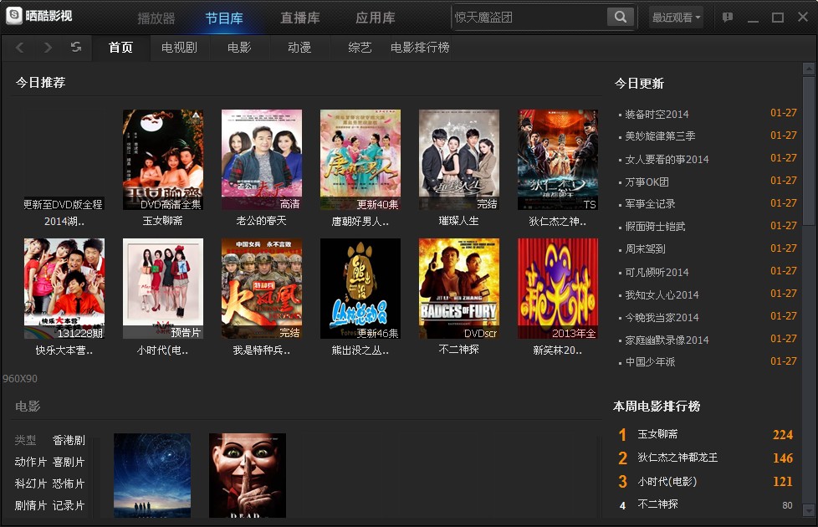Open 装备时空2014 in today's updates
The width and height of the screenshot is (818, 527).
click(657, 115)
